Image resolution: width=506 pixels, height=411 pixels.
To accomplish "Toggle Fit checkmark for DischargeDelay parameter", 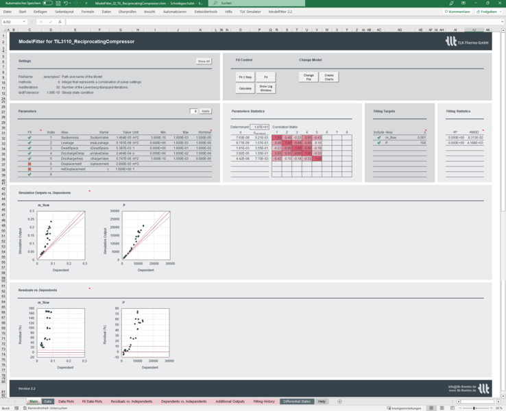I will pos(29,153).
